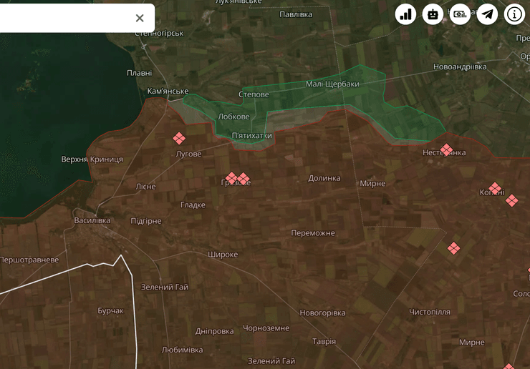Click the Малі Щербаки label in the green zone
The width and height of the screenshot is (530, 369).
click(x=332, y=84)
